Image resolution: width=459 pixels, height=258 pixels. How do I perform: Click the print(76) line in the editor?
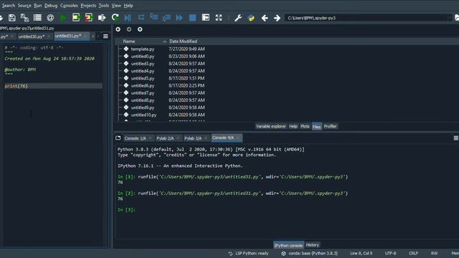tap(53, 86)
